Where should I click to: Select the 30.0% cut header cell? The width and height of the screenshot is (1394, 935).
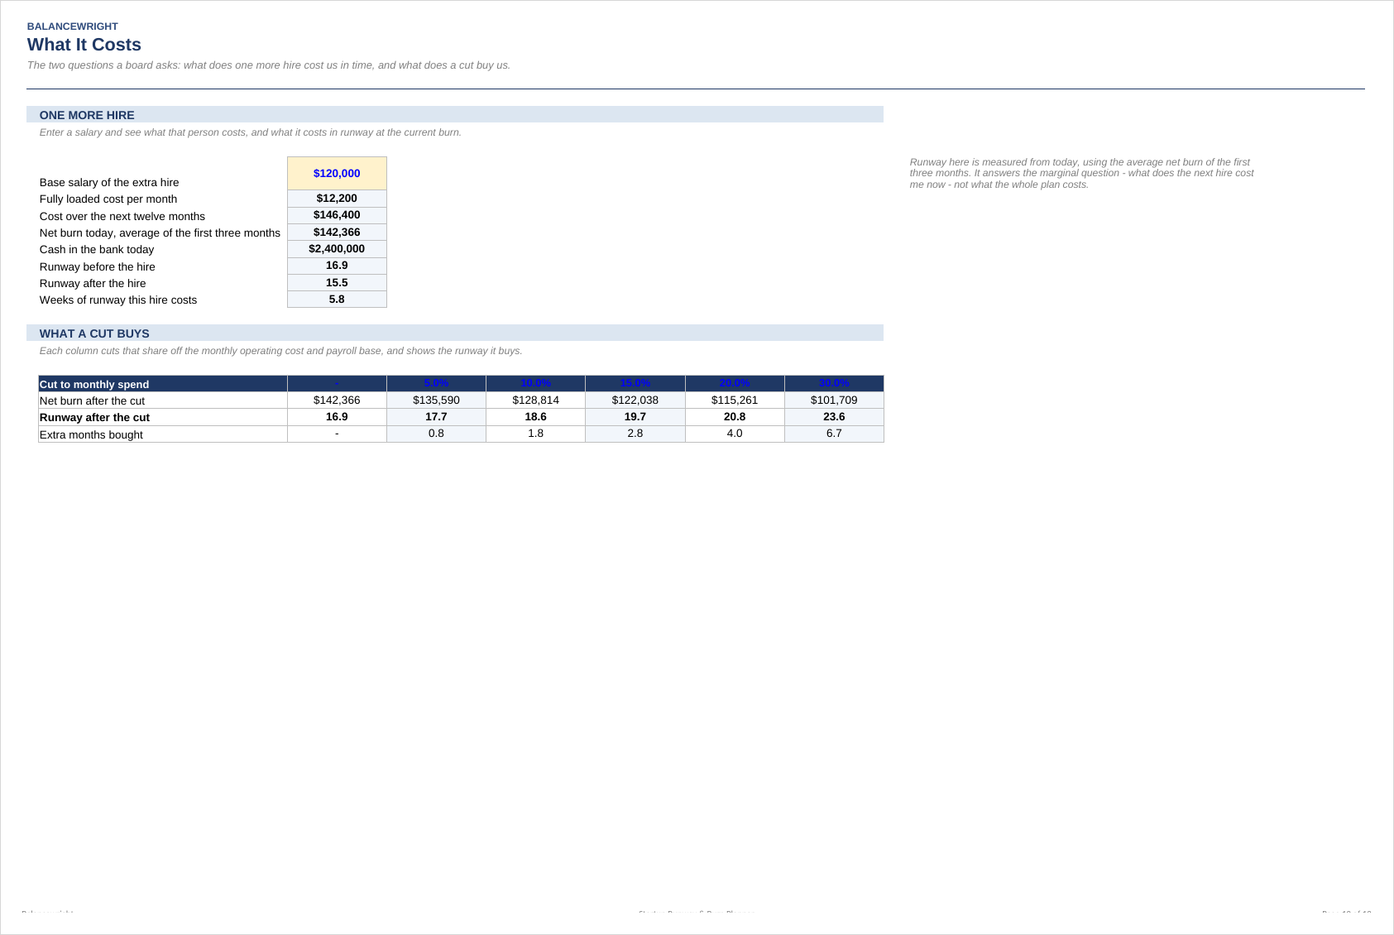pyautogui.click(x=834, y=384)
